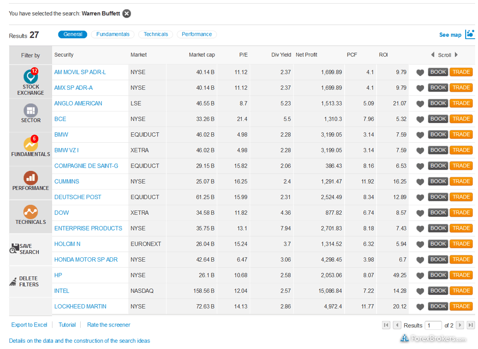Open details on data construction link
The width and height of the screenshot is (478, 349).
pos(79,341)
